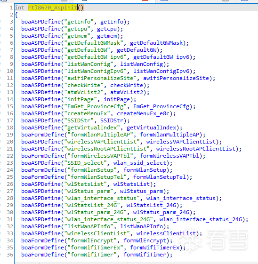Screen dimensions: 258x264
Task: Click boaFormDefine call on line 19
Action: (42, 135)
